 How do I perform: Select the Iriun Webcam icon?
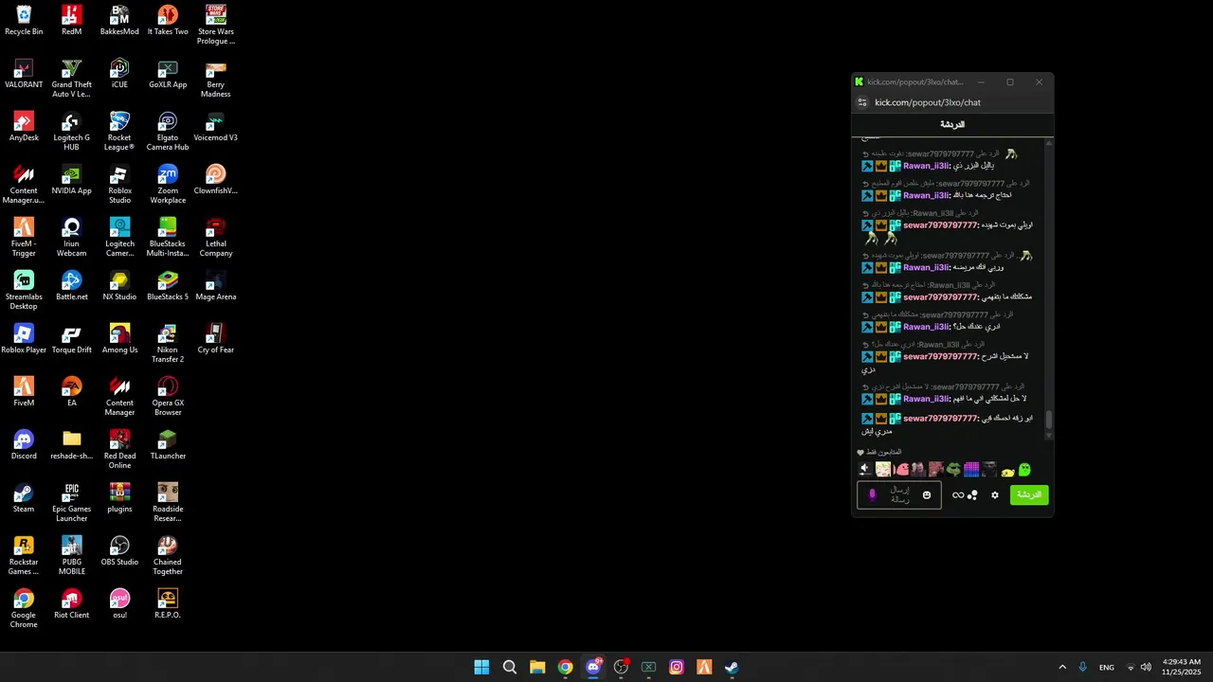[x=71, y=238]
